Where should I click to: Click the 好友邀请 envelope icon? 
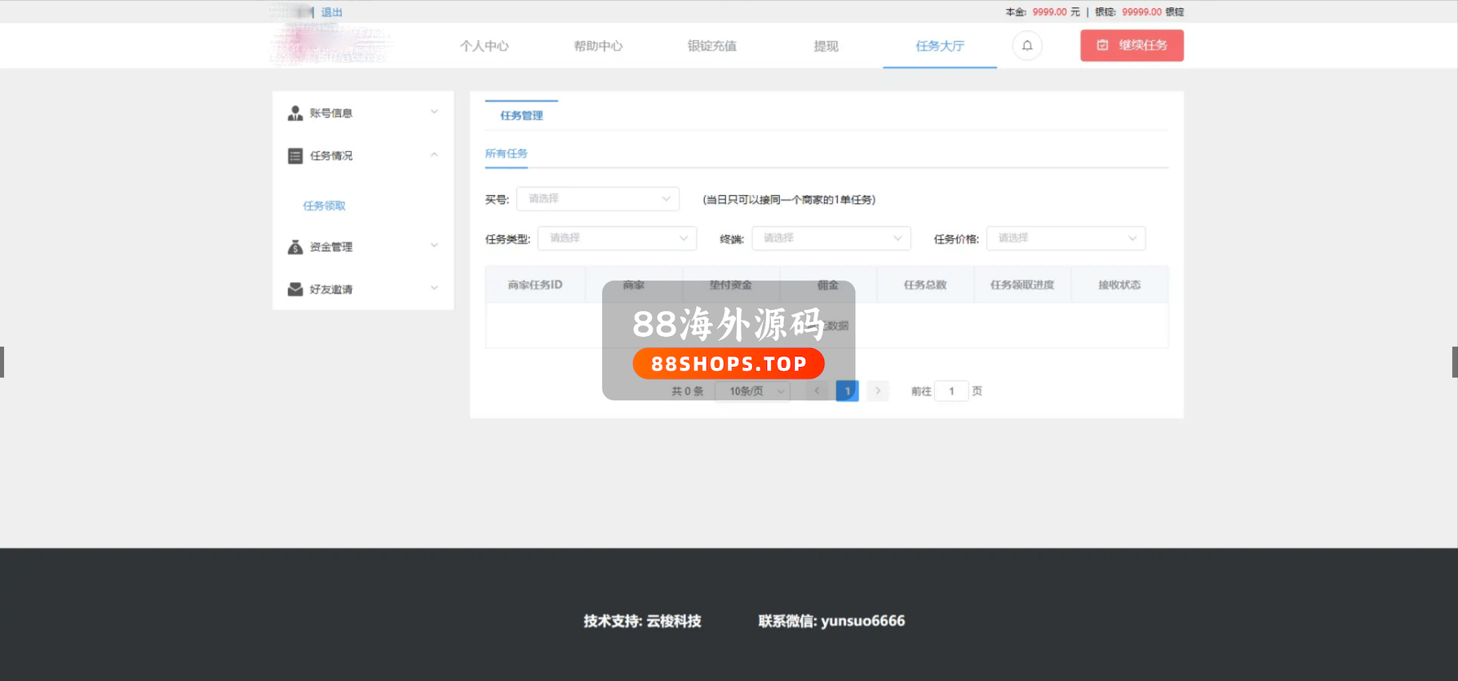pyautogui.click(x=295, y=290)
